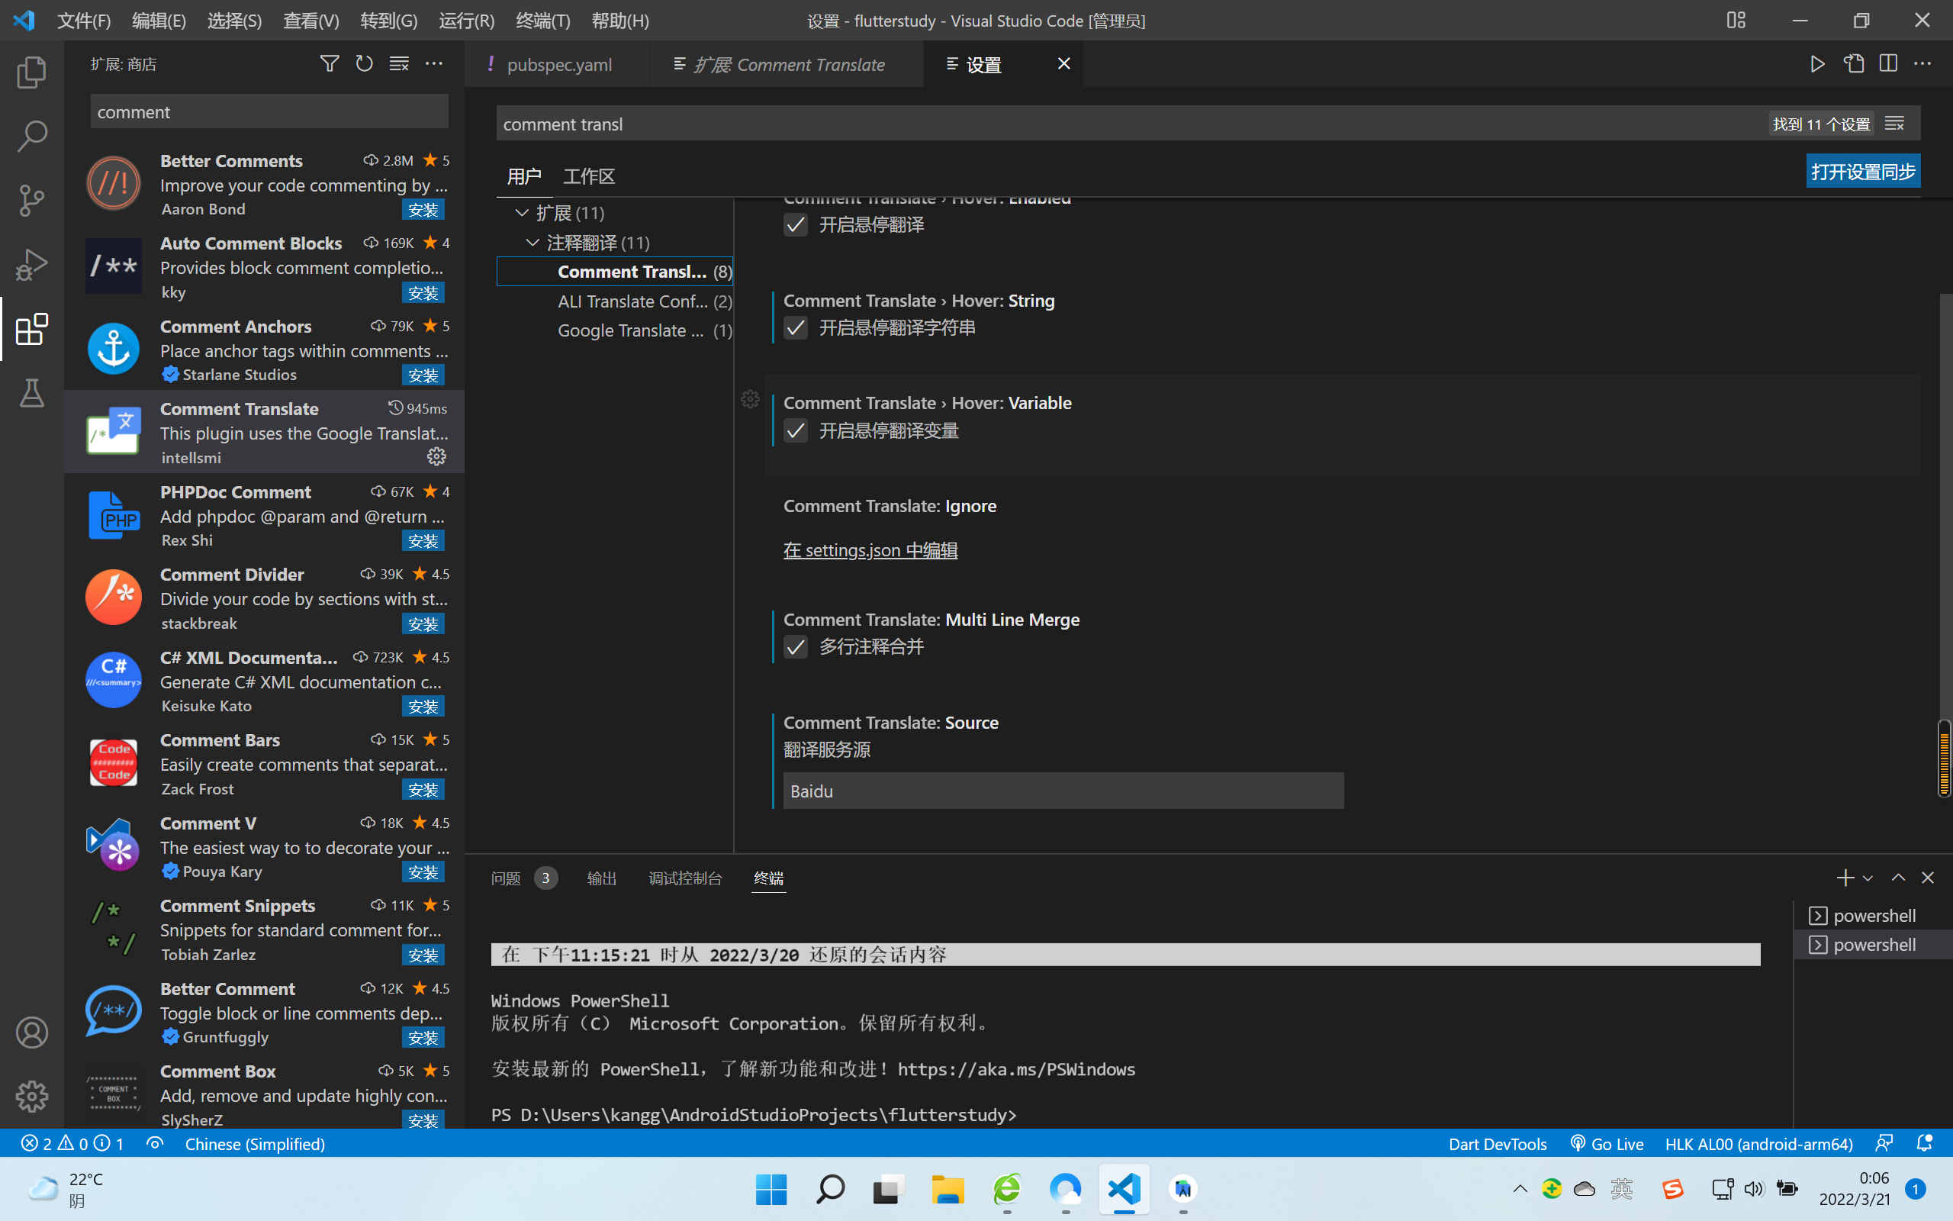Open terminal launch profile dropdown arrow
Screen dimensions: 1953x1221
1868,878
